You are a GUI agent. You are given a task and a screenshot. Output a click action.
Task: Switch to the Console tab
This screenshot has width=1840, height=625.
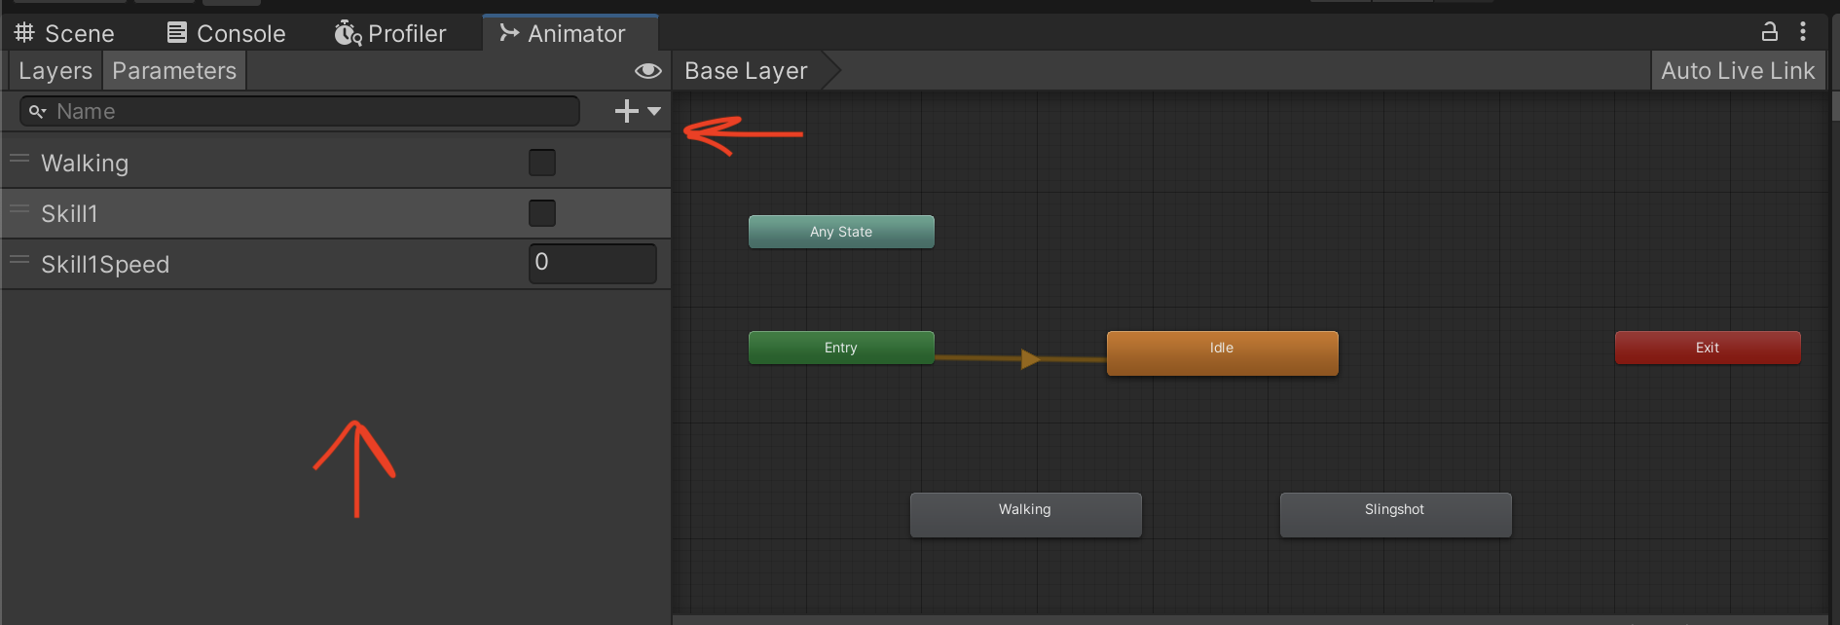[x=226, y=33]
